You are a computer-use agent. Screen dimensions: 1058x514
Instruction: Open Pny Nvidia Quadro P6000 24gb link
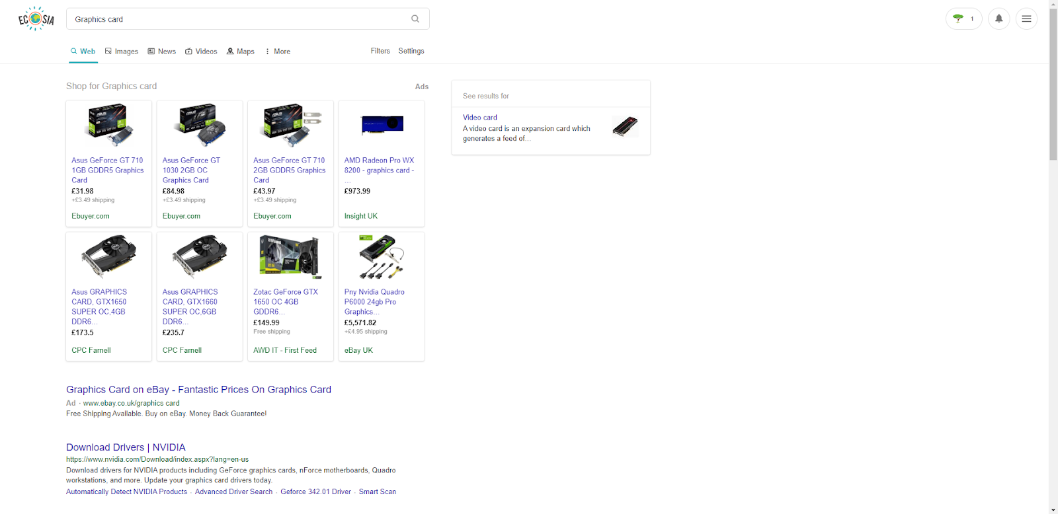pos(374,302)
